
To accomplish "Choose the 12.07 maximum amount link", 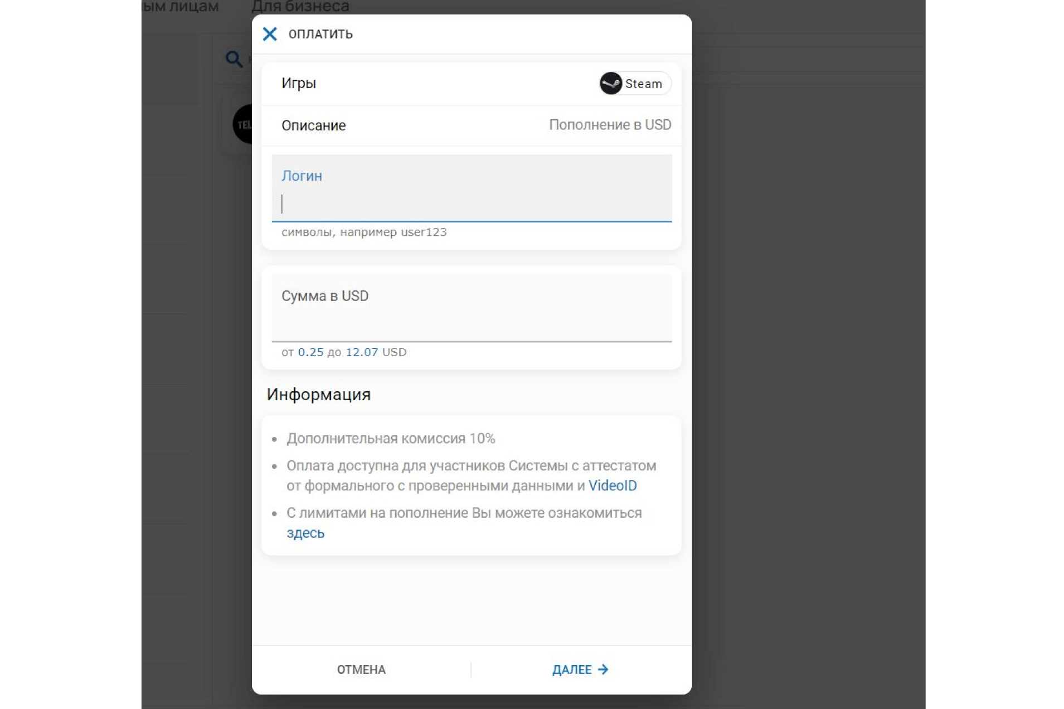I will 362,352.
